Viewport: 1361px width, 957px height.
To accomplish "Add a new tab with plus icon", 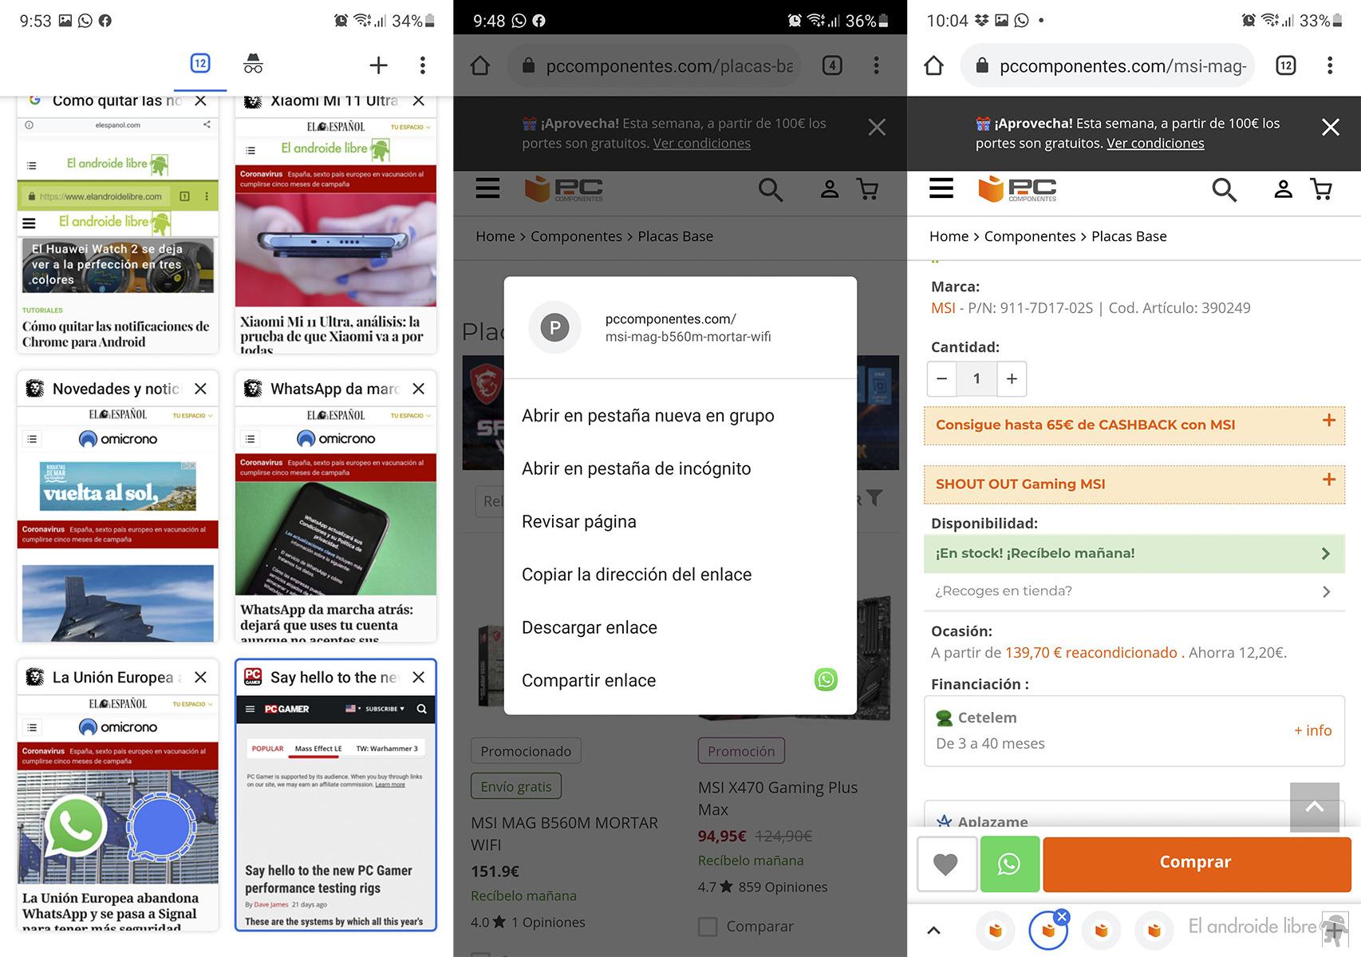I will pyautogui.click(x=378, y=65).
